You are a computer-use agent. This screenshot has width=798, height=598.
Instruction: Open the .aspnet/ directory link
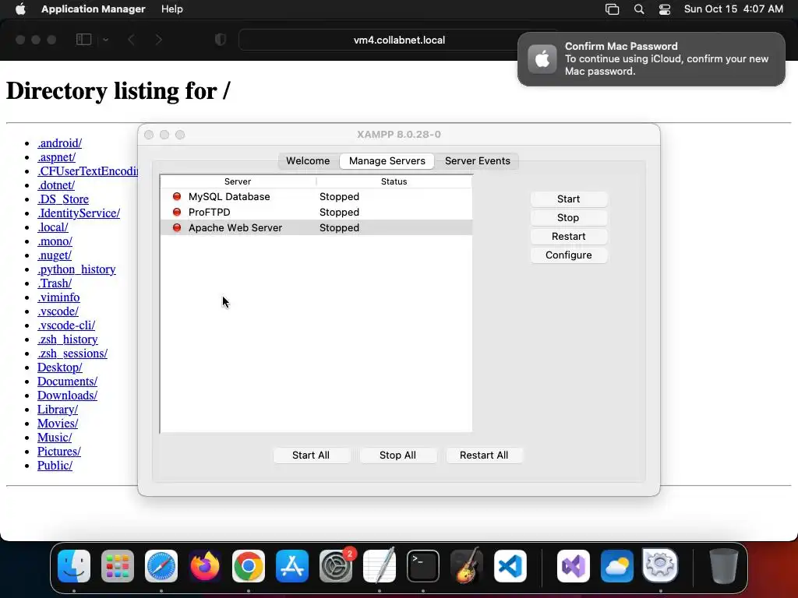tap(56, 157)
